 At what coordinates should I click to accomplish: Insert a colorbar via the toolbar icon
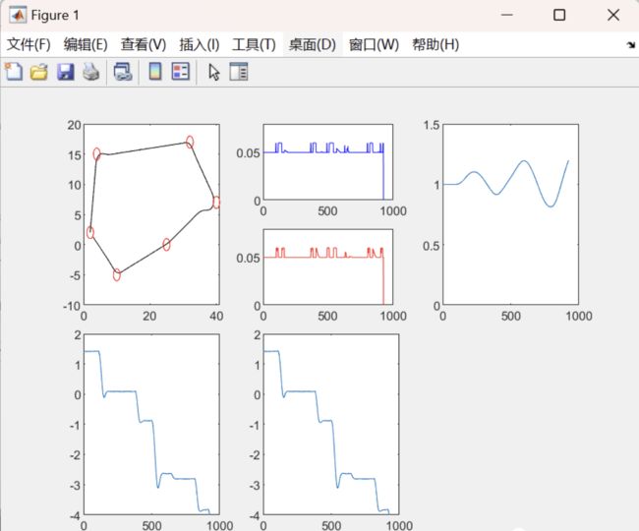pyautogui.click(x=155, y=72)
